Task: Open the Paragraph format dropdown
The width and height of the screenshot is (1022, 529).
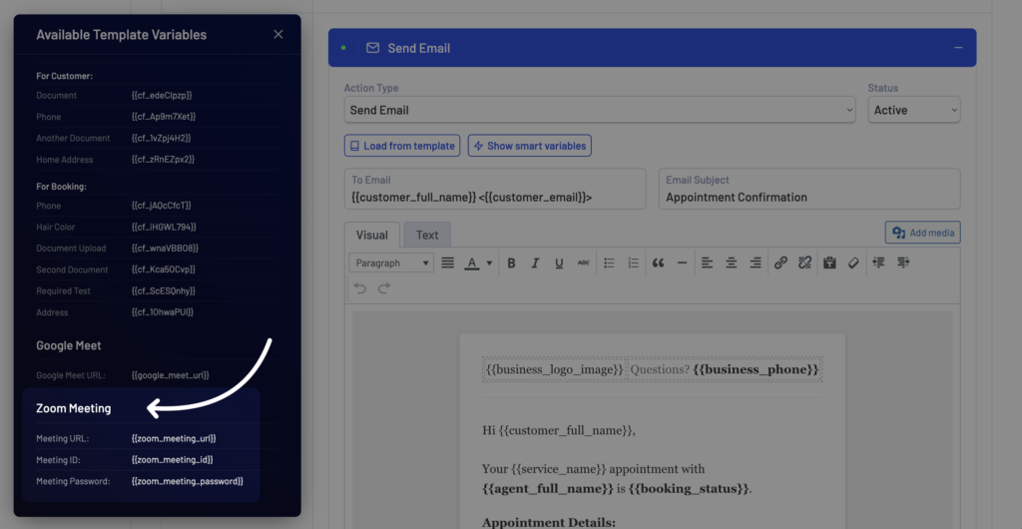Action: click(x=390, y=264)
